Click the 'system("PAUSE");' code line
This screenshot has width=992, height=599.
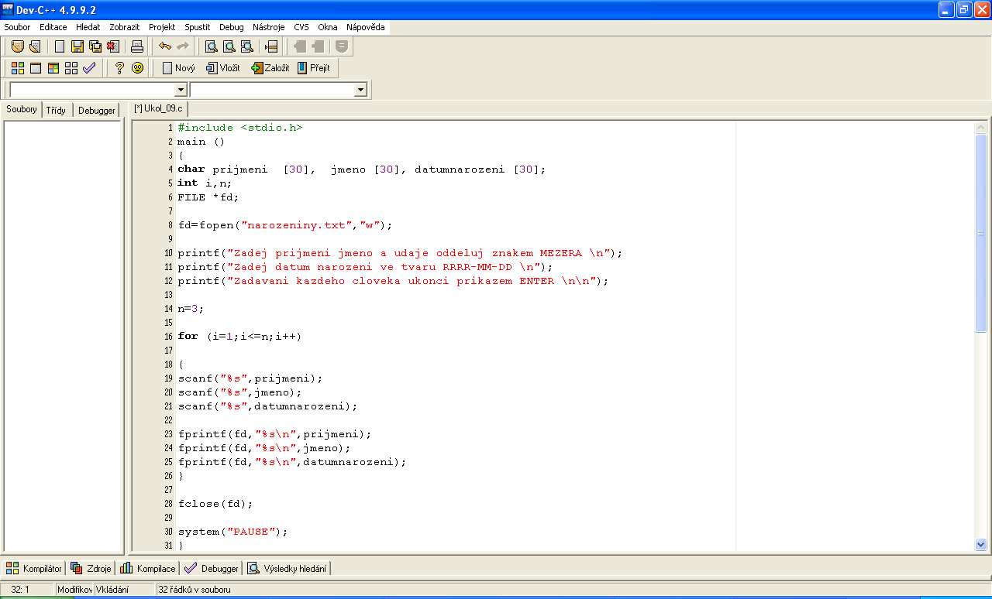(232, 532)
